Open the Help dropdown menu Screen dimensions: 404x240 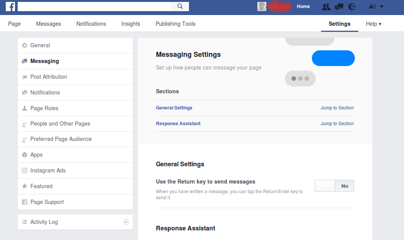pos(373,24)
